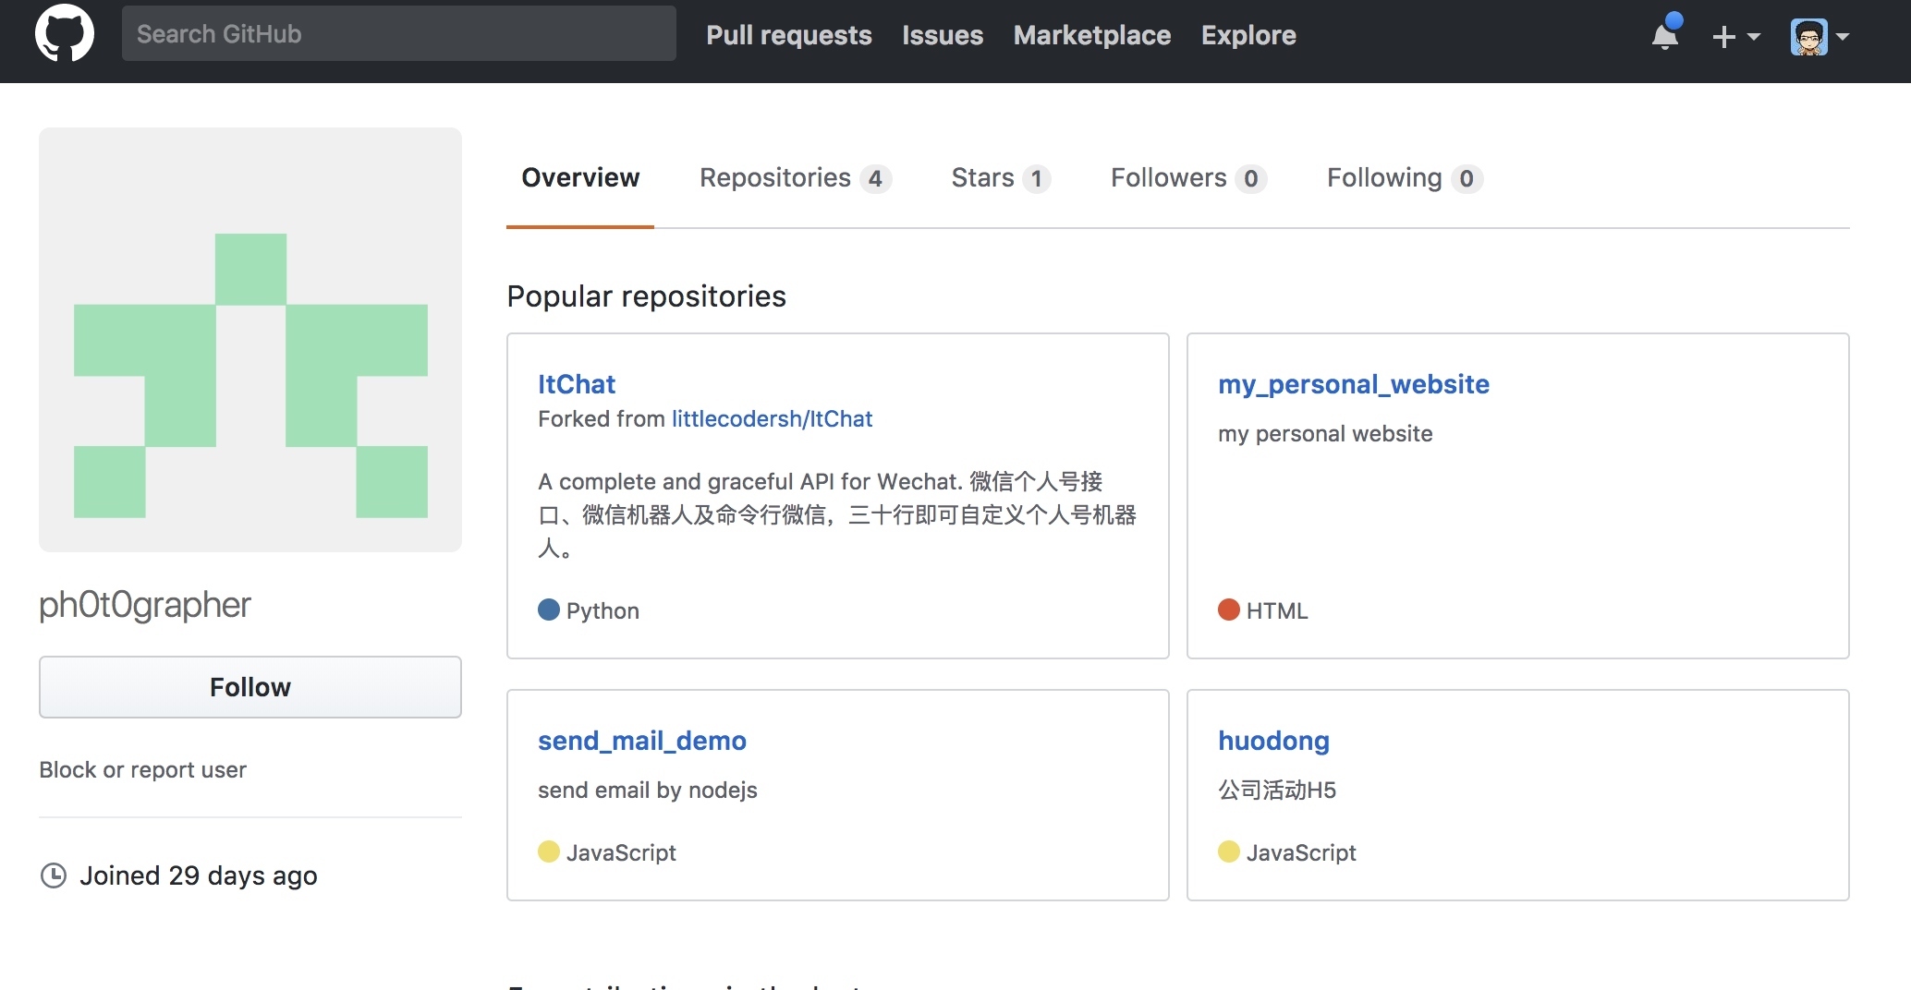Image resolution: width=1911 pixels, height=990 pixels.
Task: Open Issues in the header
Action: point(943,35)
